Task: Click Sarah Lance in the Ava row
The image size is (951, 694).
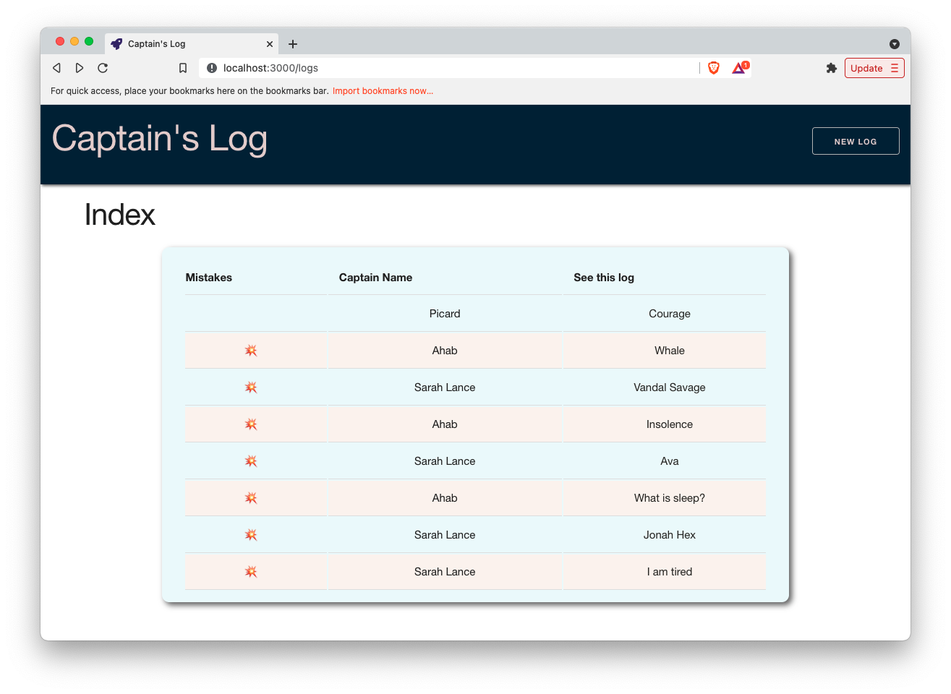Action: [445, 461]
